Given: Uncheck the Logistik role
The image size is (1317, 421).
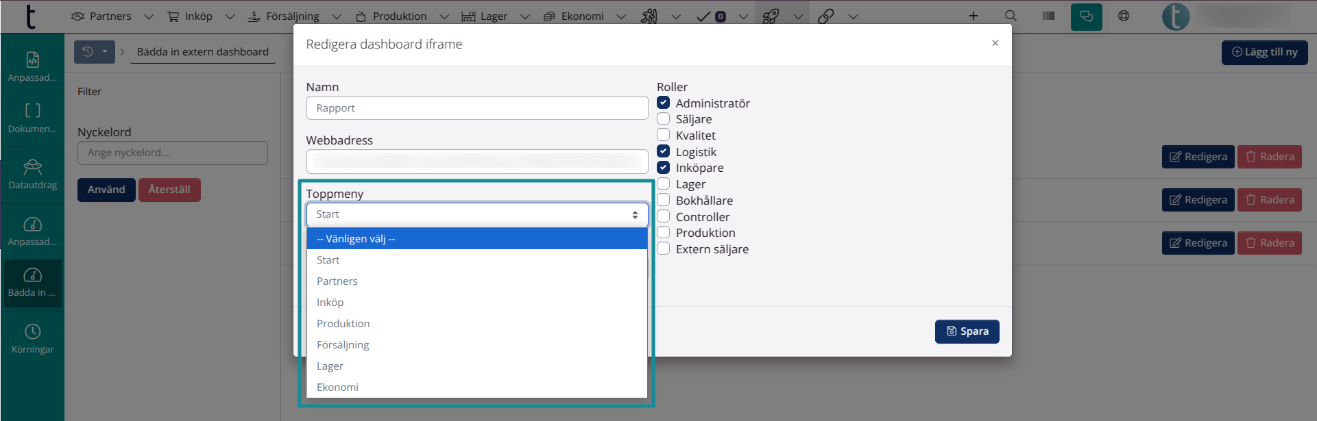Looking at the screenshot, I should tap(664, 151).
